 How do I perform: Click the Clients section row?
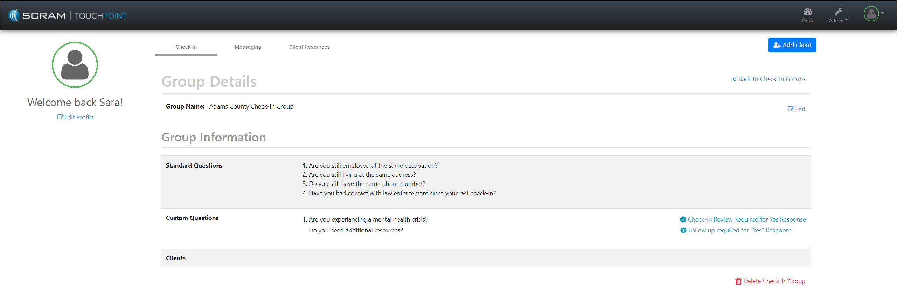point(486,258)
